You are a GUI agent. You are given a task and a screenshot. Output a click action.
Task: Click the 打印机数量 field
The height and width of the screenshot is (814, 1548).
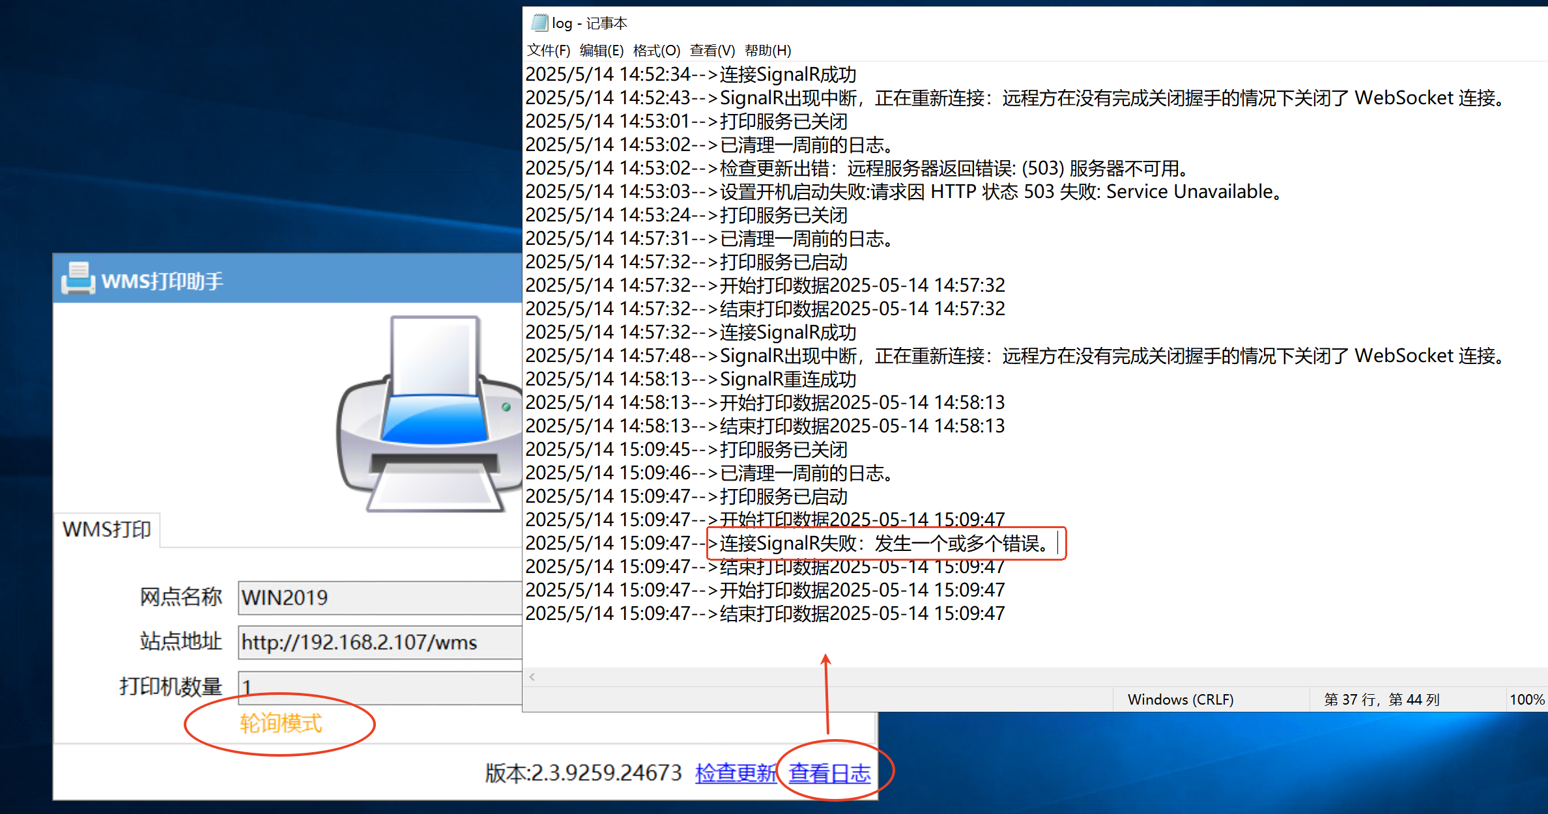click(380, 687)
